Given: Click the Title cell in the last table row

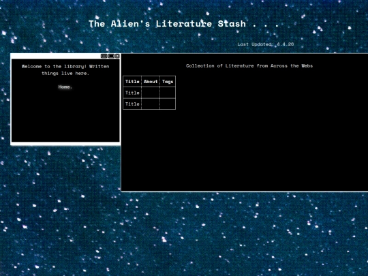Looking at the screenshot, I should (132, 104).
